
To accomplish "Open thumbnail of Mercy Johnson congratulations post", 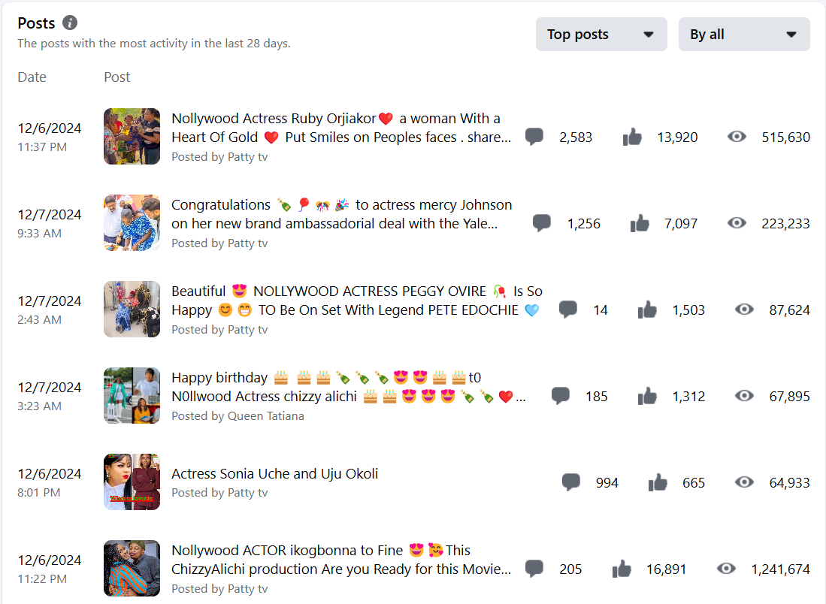I will (x=132, y=223).
